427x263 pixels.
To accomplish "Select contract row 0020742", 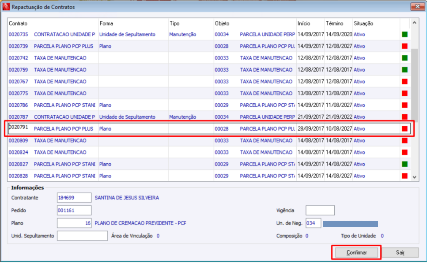I will (x=209, y=58).
